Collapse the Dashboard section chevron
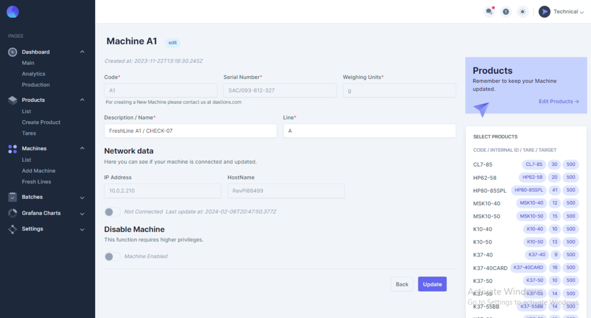 point(82,52)
